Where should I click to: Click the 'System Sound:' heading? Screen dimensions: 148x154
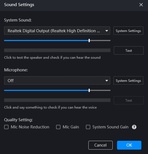18,20
